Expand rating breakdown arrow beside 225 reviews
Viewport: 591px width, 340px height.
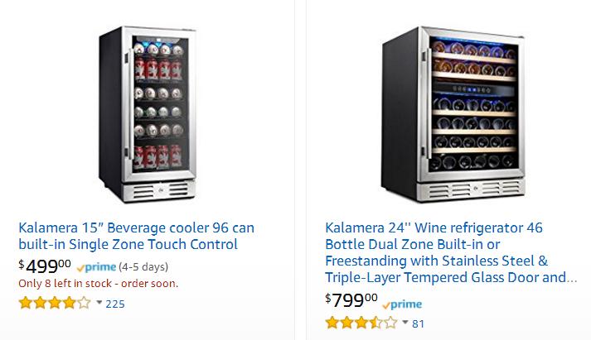tap(99, 303)
